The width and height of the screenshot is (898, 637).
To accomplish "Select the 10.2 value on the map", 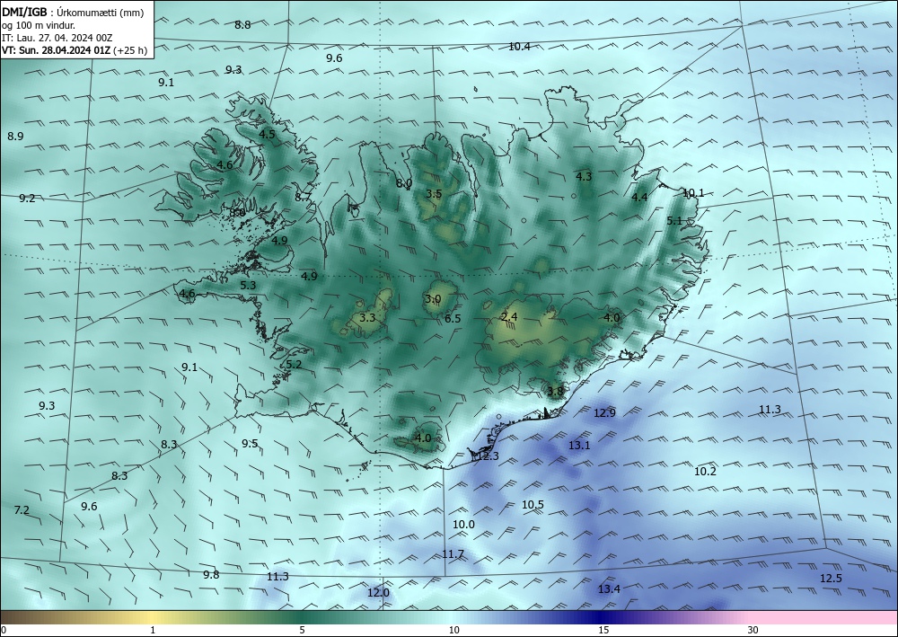I will [x=705, y=472].
